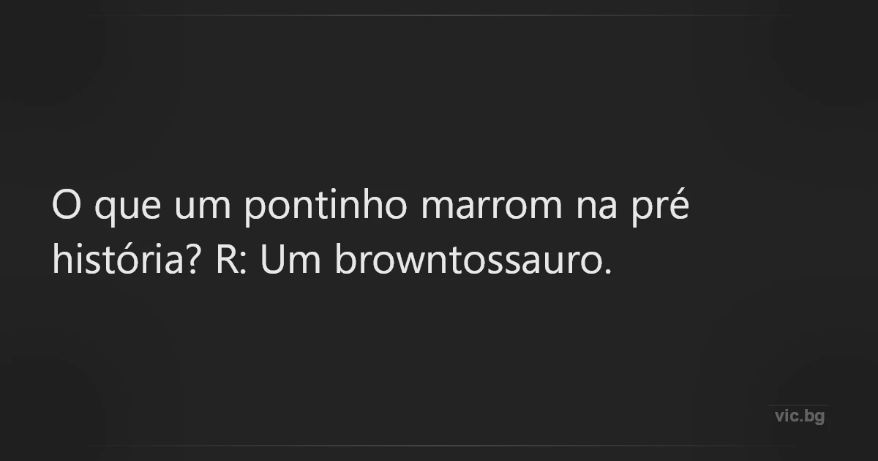Click the colon after the letter "R"

coord(242,263)
